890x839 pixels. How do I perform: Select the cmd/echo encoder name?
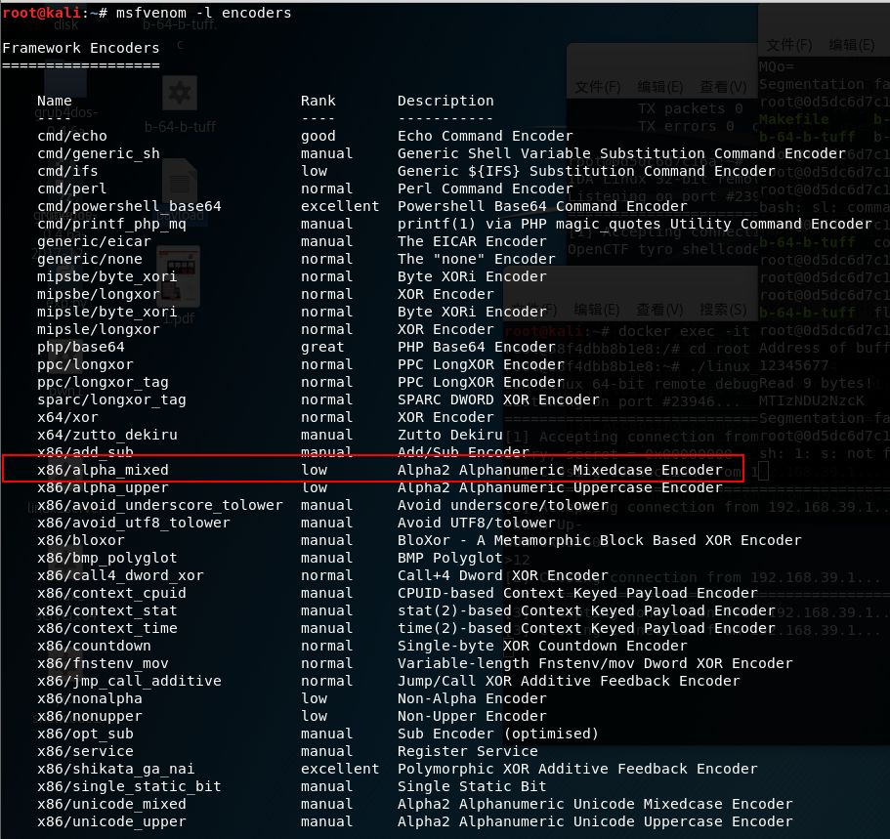point(72,136)
